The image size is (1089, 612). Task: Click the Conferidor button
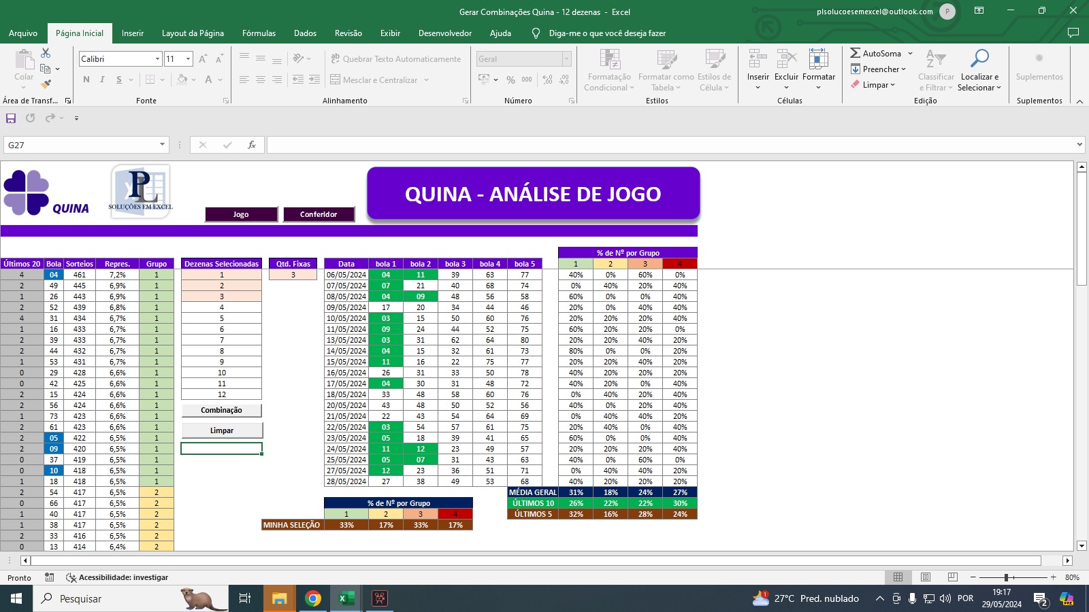coord(319,214)
